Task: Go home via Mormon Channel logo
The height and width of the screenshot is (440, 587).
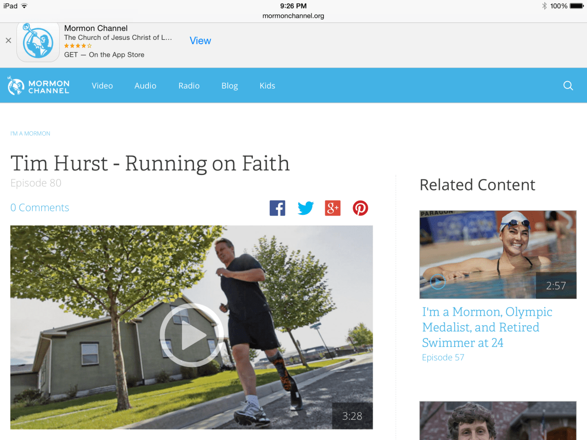Action: click(x=38, y=86)
